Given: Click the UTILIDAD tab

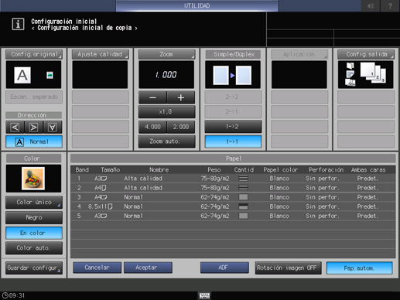Looking at the screenshot, I should pyautogui.click(x=197, y=5).
